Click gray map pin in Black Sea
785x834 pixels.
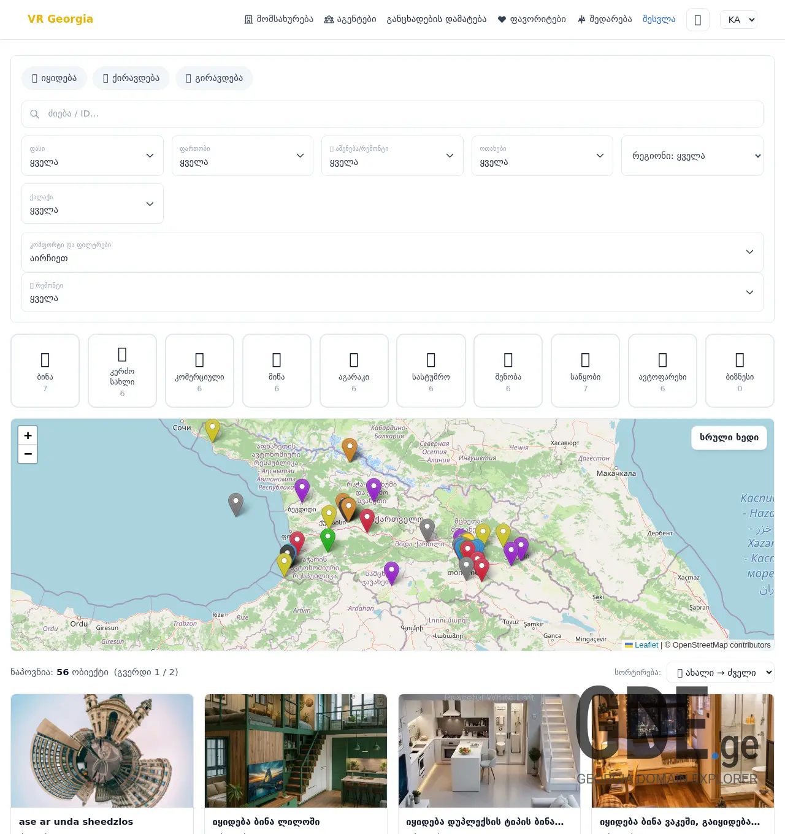(x=235, y=505)
